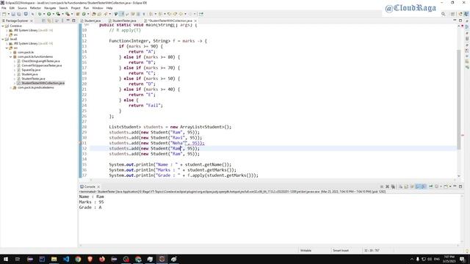Open Firefox from taskbar

click(102, 259)
